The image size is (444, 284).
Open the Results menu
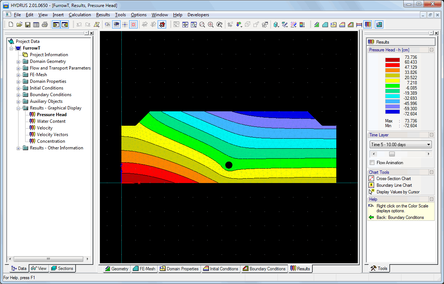(x=103, y=15)
